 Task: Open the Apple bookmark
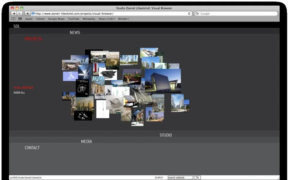point(29,19)
